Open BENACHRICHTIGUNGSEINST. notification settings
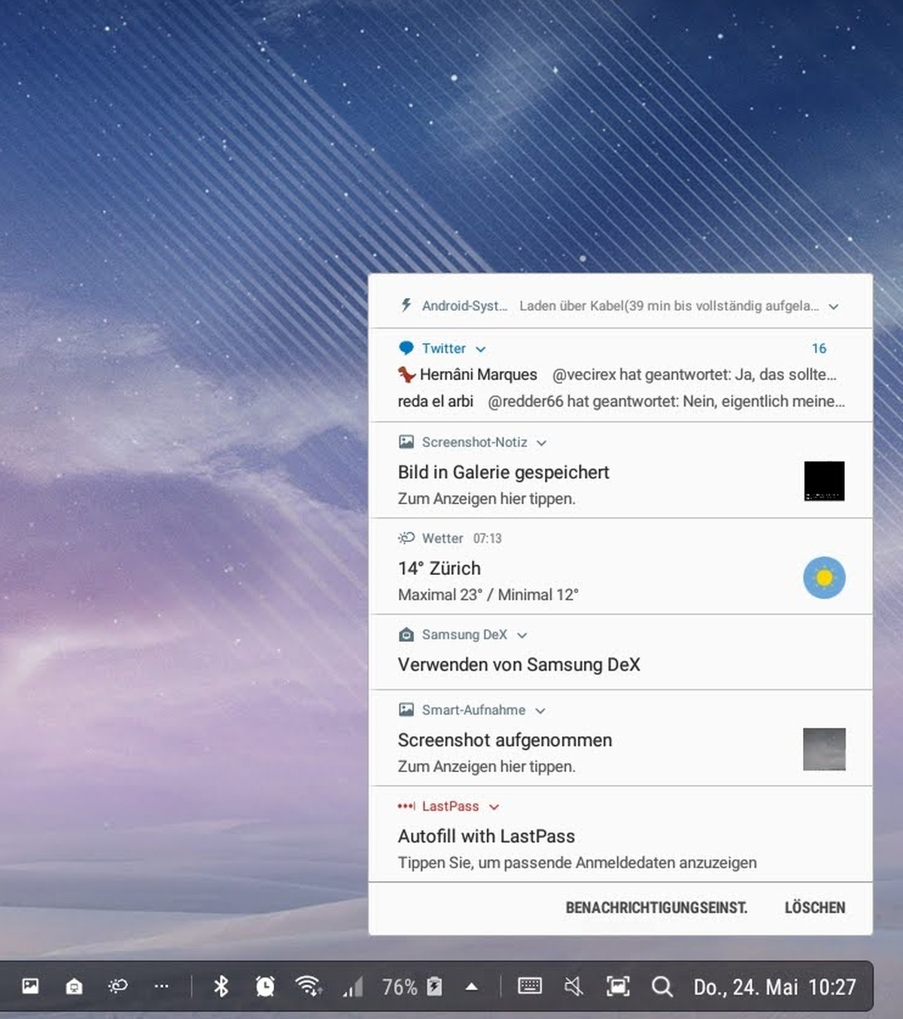This screenshot has height=1019, width=903. pos(656,908)
